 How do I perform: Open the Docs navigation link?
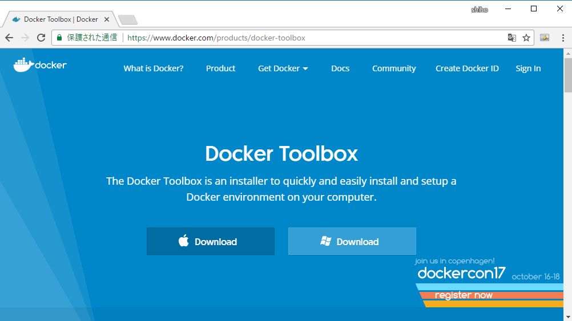(340, 68)
